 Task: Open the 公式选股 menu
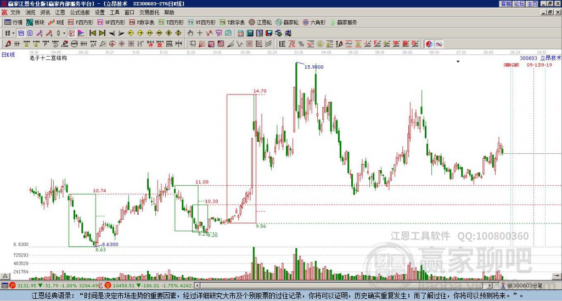pos(80,13)
